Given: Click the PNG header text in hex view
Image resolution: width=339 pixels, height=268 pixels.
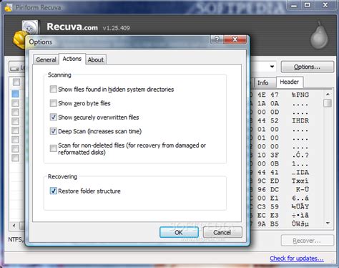Looking at the screenshot, I should pos(300,95).
